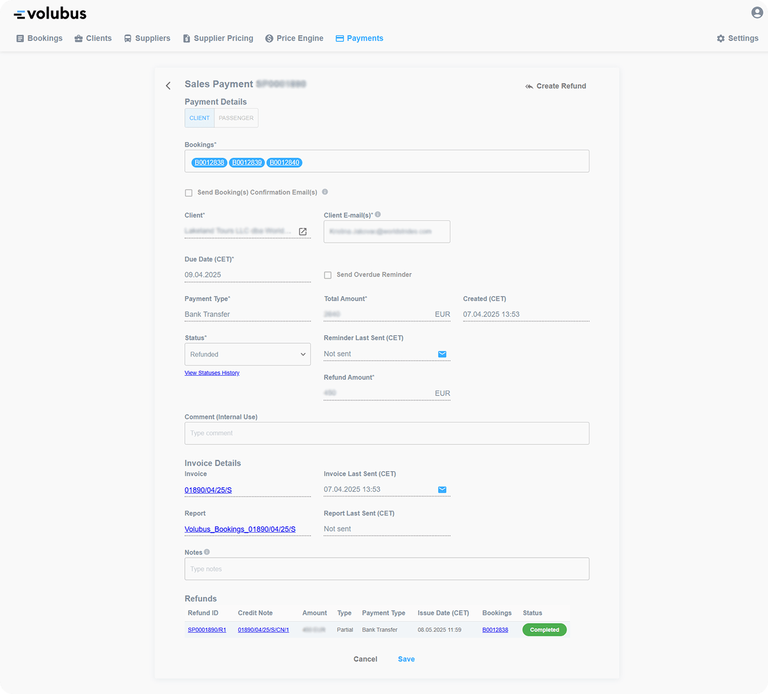Click the Create Refund button
The height and width of the screenshot is (694, 768).
click(x=556, y=86)
